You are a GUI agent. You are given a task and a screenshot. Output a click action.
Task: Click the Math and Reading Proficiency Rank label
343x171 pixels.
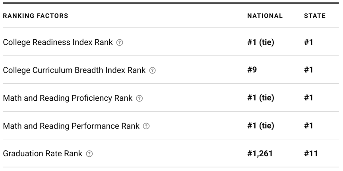pyautogui.click(x=68, y=98)
